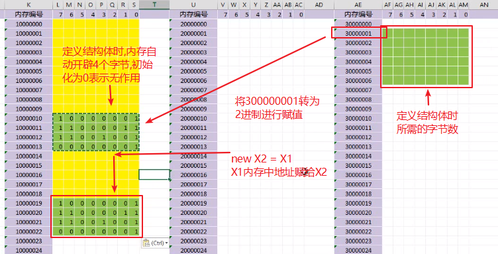Select cell with address 20000010
Image resolution: width=498 pixels, height=254 pixels.
point(193,118)
